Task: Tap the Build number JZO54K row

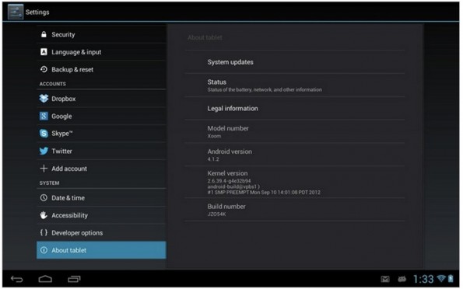Action: 295,210
